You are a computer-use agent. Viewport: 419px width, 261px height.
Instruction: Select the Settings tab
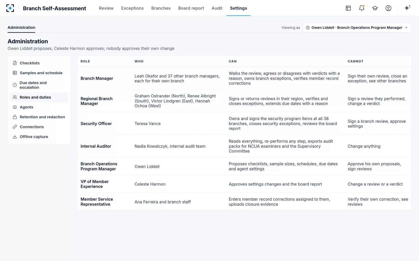pos(238,8)
